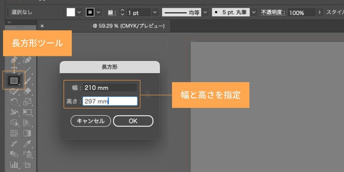This screenshot has height=172, width=344.
Task: Select the Column Graph tool
Action: click(15, 165)
